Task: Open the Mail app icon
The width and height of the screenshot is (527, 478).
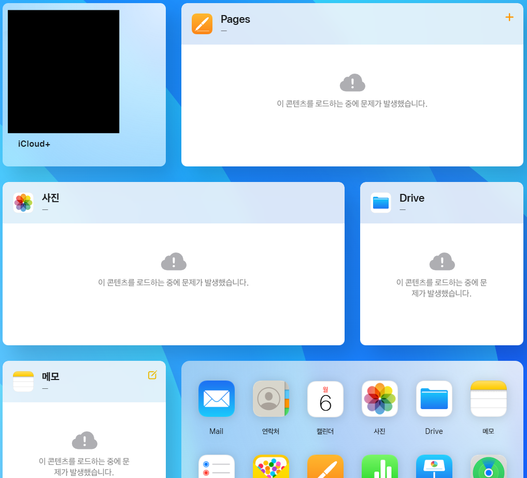Action: (x=217, y=399)
